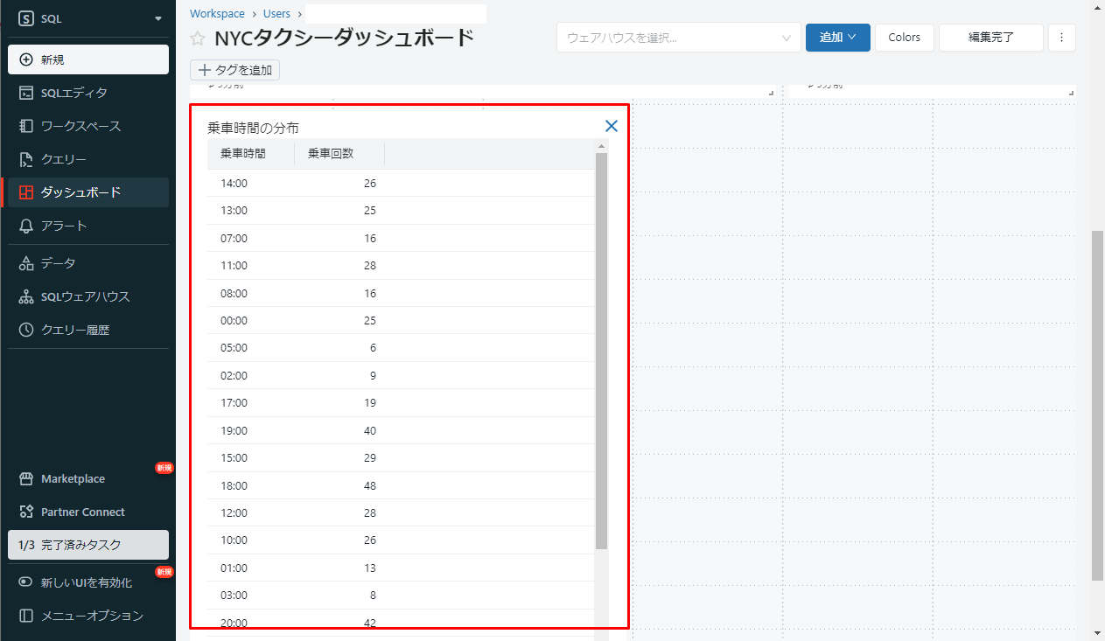Click the table widget vertical scrollbar

pos(601,350)
